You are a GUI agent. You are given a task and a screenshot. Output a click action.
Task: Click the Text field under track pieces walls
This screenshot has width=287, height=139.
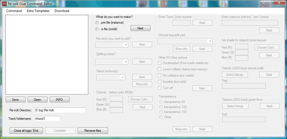(x=244, y=86)
